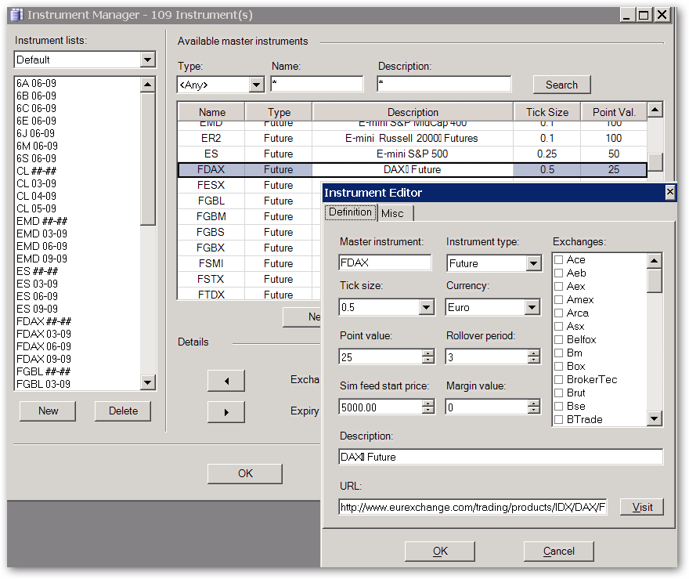Decrease the Rollover period spinner
The height and width of the screenshot is (579, 689).
[534, 360]
